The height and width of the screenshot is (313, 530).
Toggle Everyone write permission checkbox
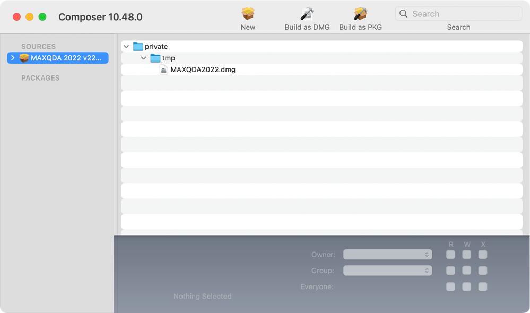tap(467, 286)
